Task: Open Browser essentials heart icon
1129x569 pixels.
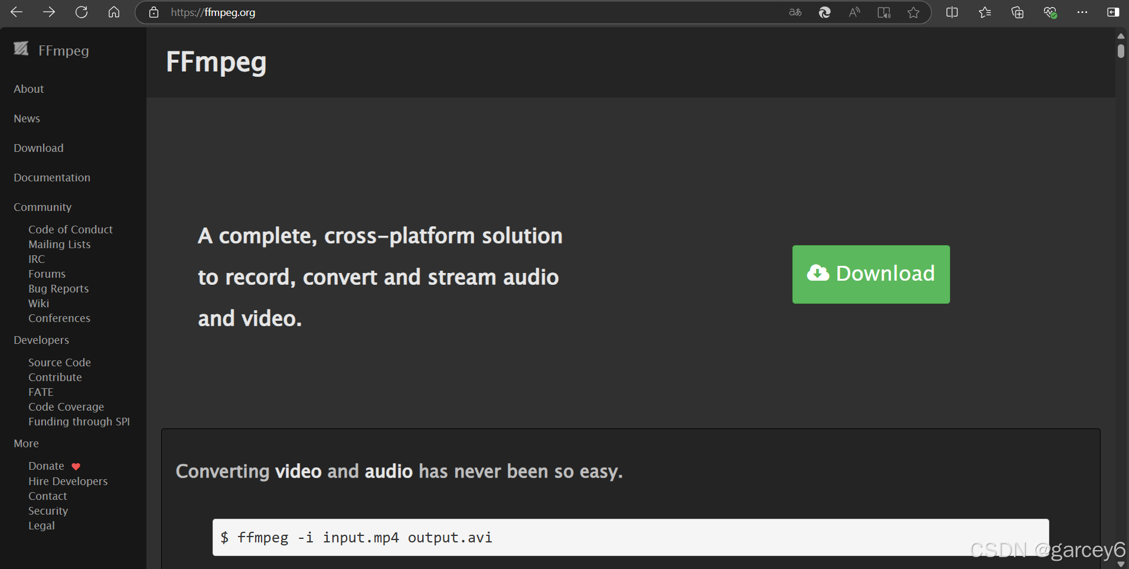Action: 1050,12
